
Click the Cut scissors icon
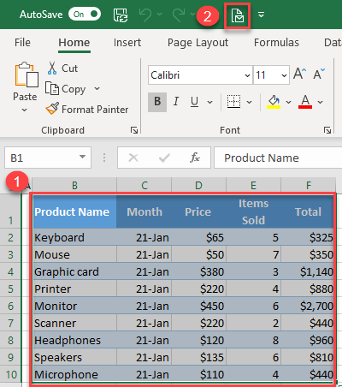[x=52, y=68]
